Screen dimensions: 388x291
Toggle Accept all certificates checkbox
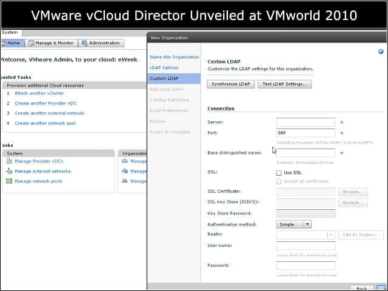[x=279, y=181]
